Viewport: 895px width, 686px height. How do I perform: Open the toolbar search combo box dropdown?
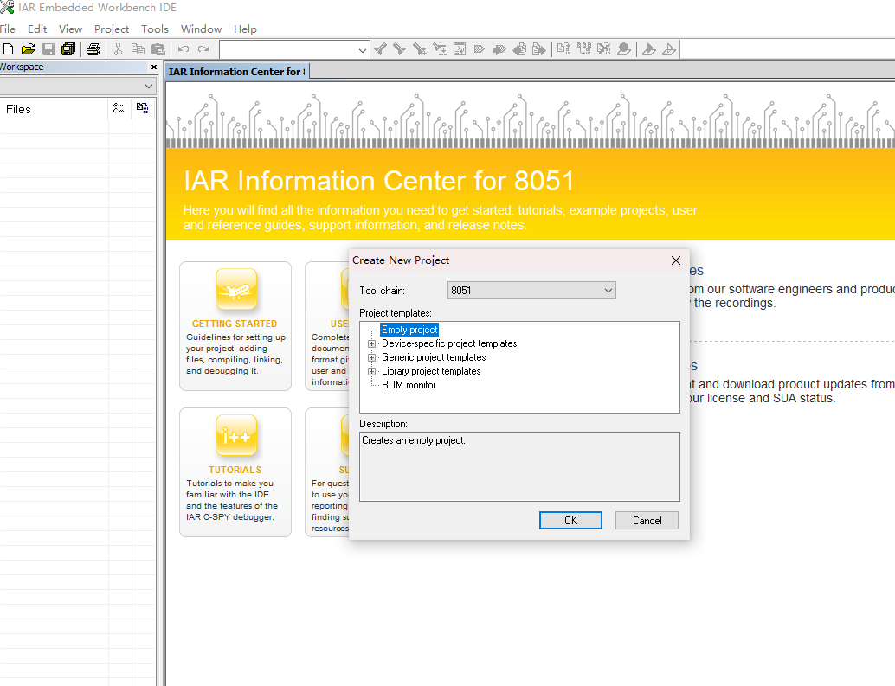(x=363, y=50)
